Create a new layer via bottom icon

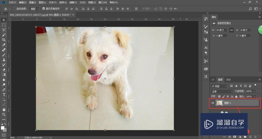250,137
